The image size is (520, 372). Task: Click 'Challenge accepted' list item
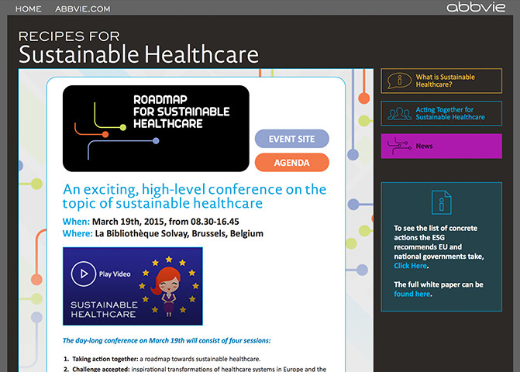click(x=195, y=369)
